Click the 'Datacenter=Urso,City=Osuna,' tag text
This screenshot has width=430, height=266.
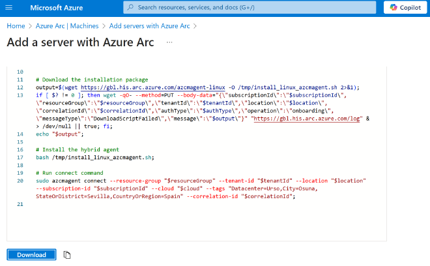point(274,188)
